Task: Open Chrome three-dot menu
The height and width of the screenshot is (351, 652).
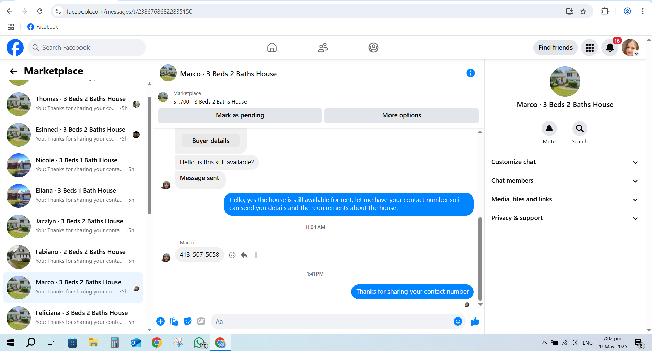Action: [x=642, y=11]
